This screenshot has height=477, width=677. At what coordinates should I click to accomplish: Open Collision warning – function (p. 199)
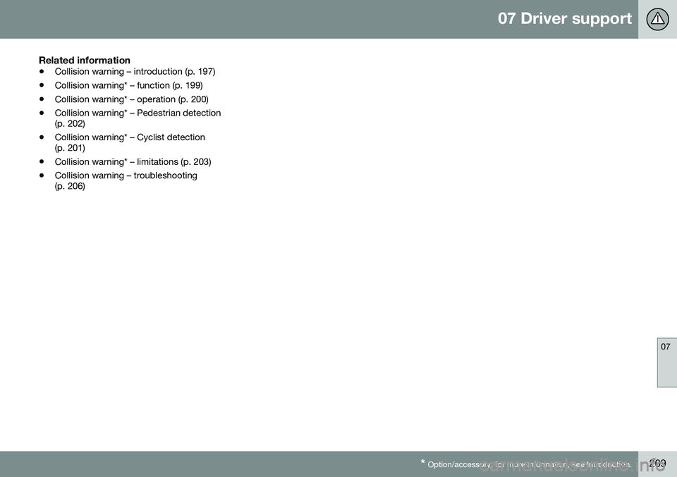pyautogui.click(x=128, y=85)
